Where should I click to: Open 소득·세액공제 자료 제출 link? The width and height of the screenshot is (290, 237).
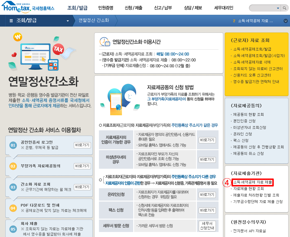pos(252,182)
